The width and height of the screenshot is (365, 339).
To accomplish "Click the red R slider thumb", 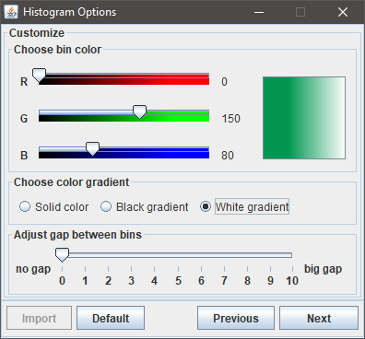I will (x=39, y=76).
